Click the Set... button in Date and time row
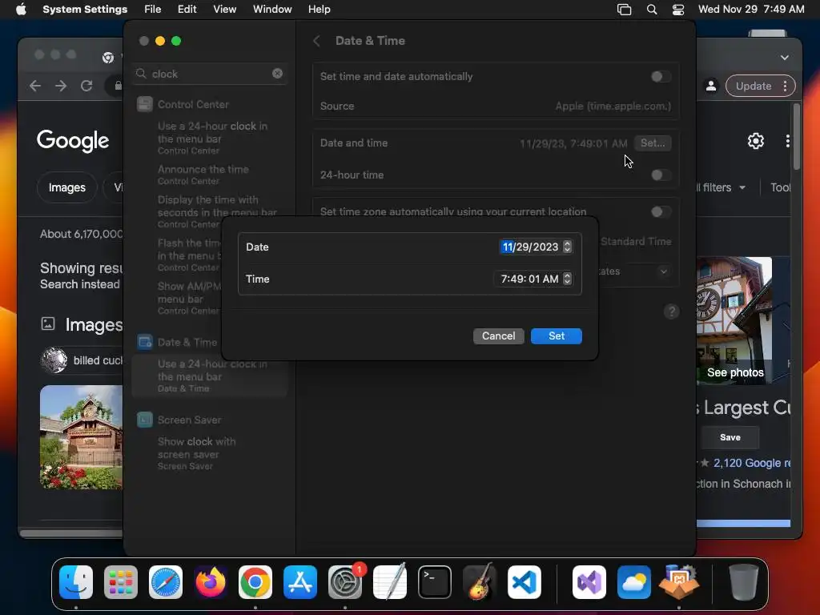820x615 pixels. point(653,143)
